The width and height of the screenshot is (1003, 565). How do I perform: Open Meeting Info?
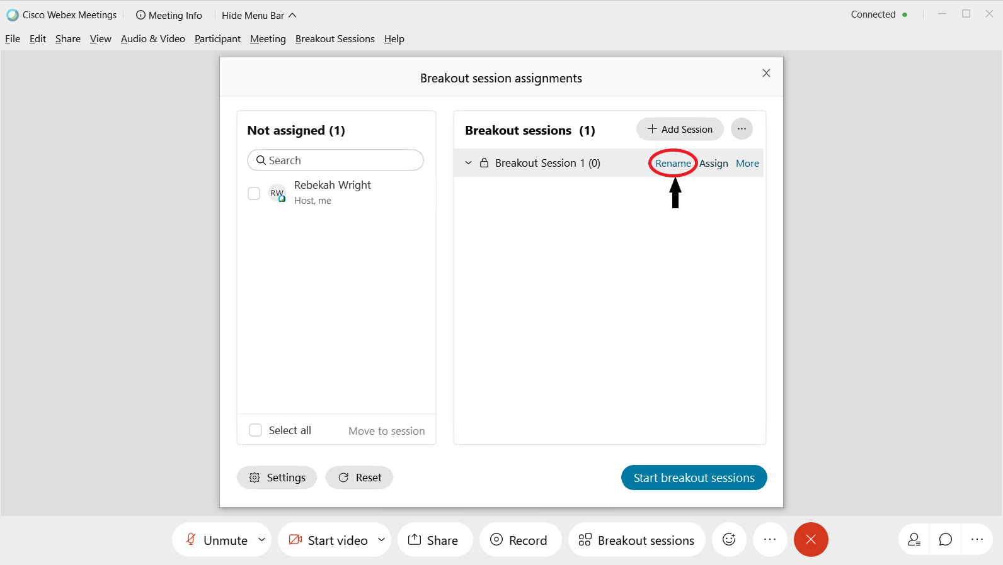169,15
